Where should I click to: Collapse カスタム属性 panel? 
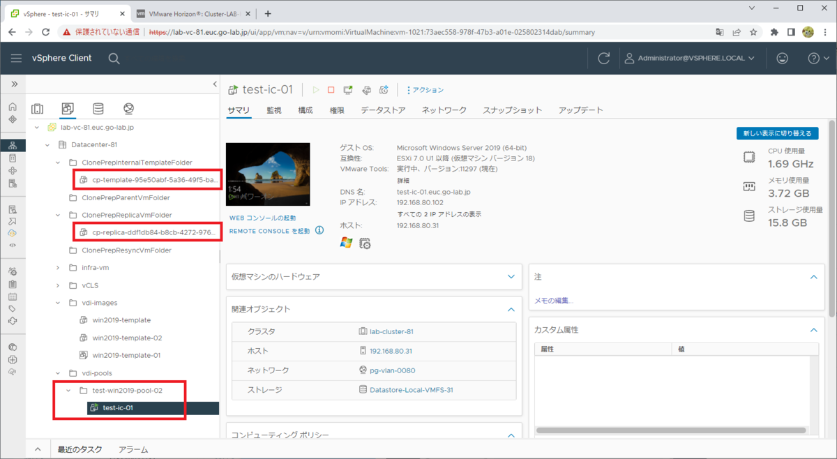[x=813, y=329]
